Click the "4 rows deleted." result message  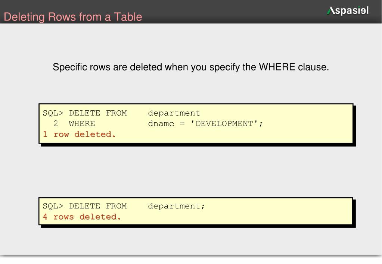[x=82, y=217]
